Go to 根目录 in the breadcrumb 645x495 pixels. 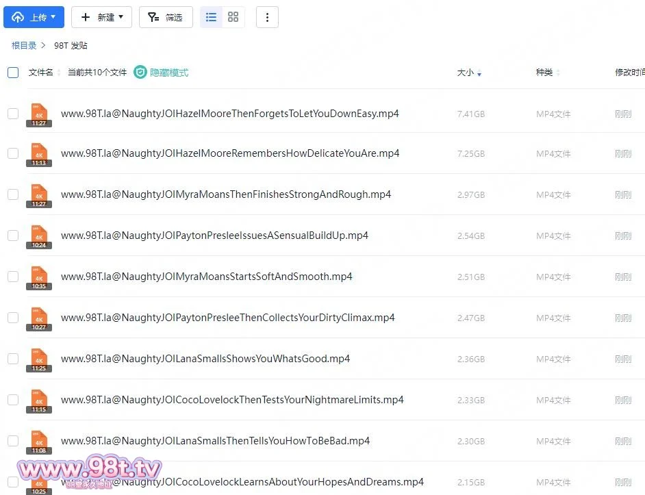[24, 46]
